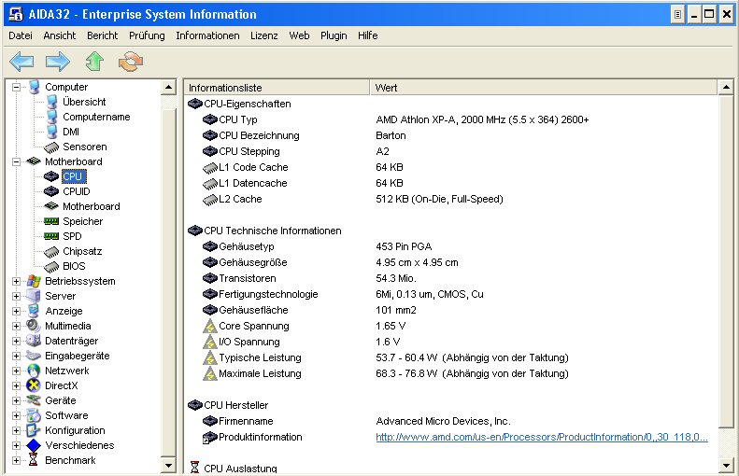Open the Lizenz menu
The image size is (739, 476).
(x=264, y=35)
